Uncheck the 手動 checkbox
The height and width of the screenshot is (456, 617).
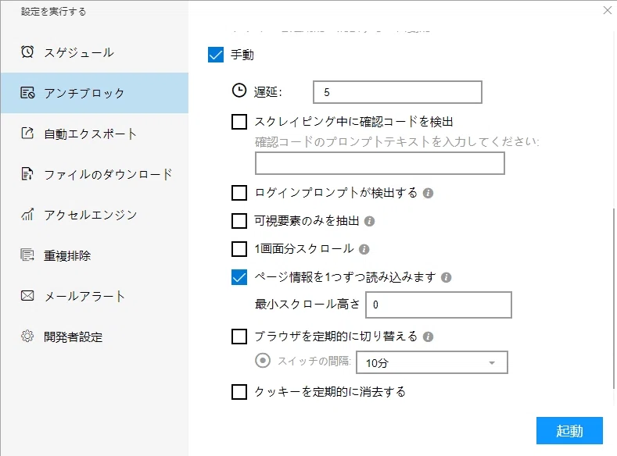point(216,55)
